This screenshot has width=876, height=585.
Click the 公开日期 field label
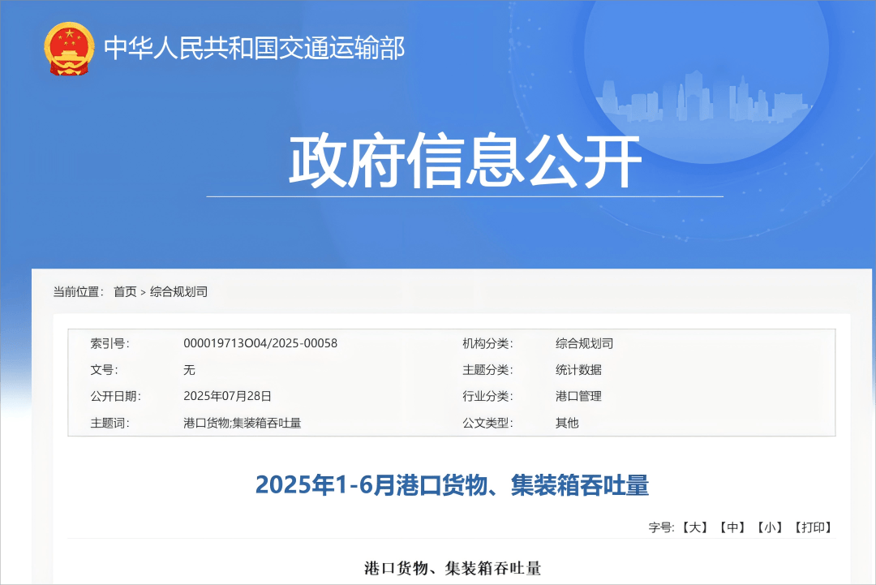point(116,396)
